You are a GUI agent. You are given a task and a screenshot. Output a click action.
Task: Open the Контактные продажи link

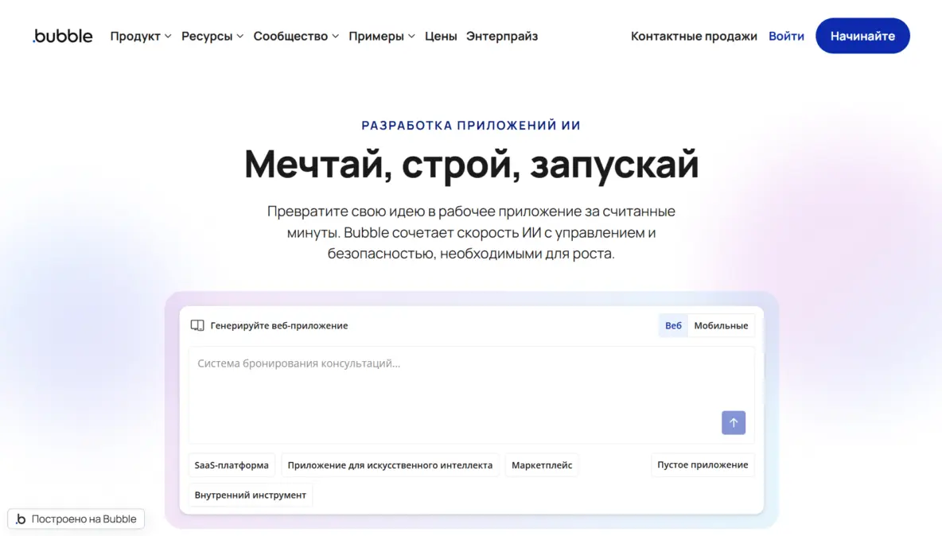point(694,36)
